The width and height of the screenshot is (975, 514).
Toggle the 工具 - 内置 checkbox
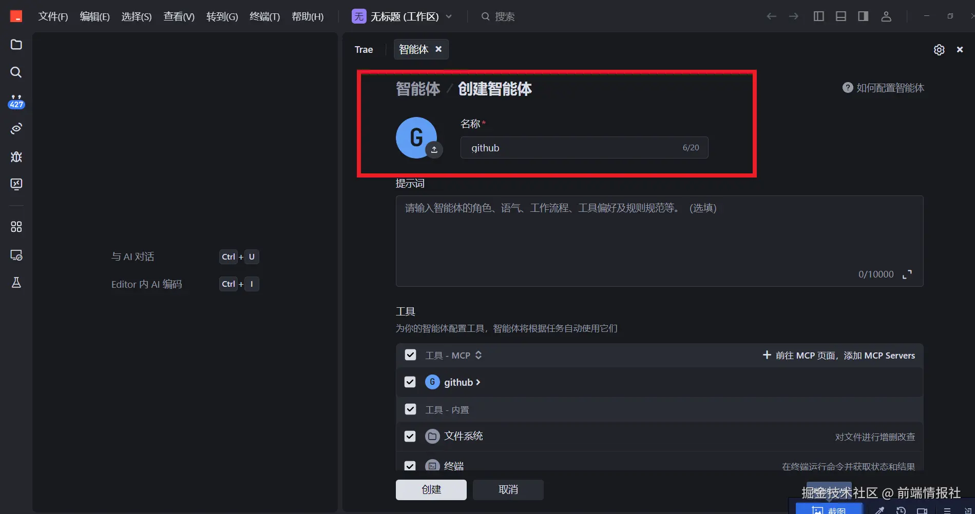tap(410, 409)
